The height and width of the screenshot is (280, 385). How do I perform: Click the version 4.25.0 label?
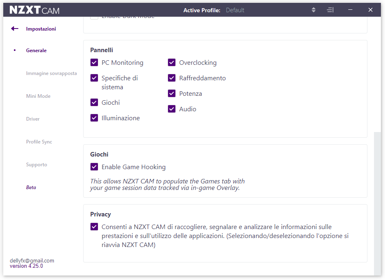26,266
